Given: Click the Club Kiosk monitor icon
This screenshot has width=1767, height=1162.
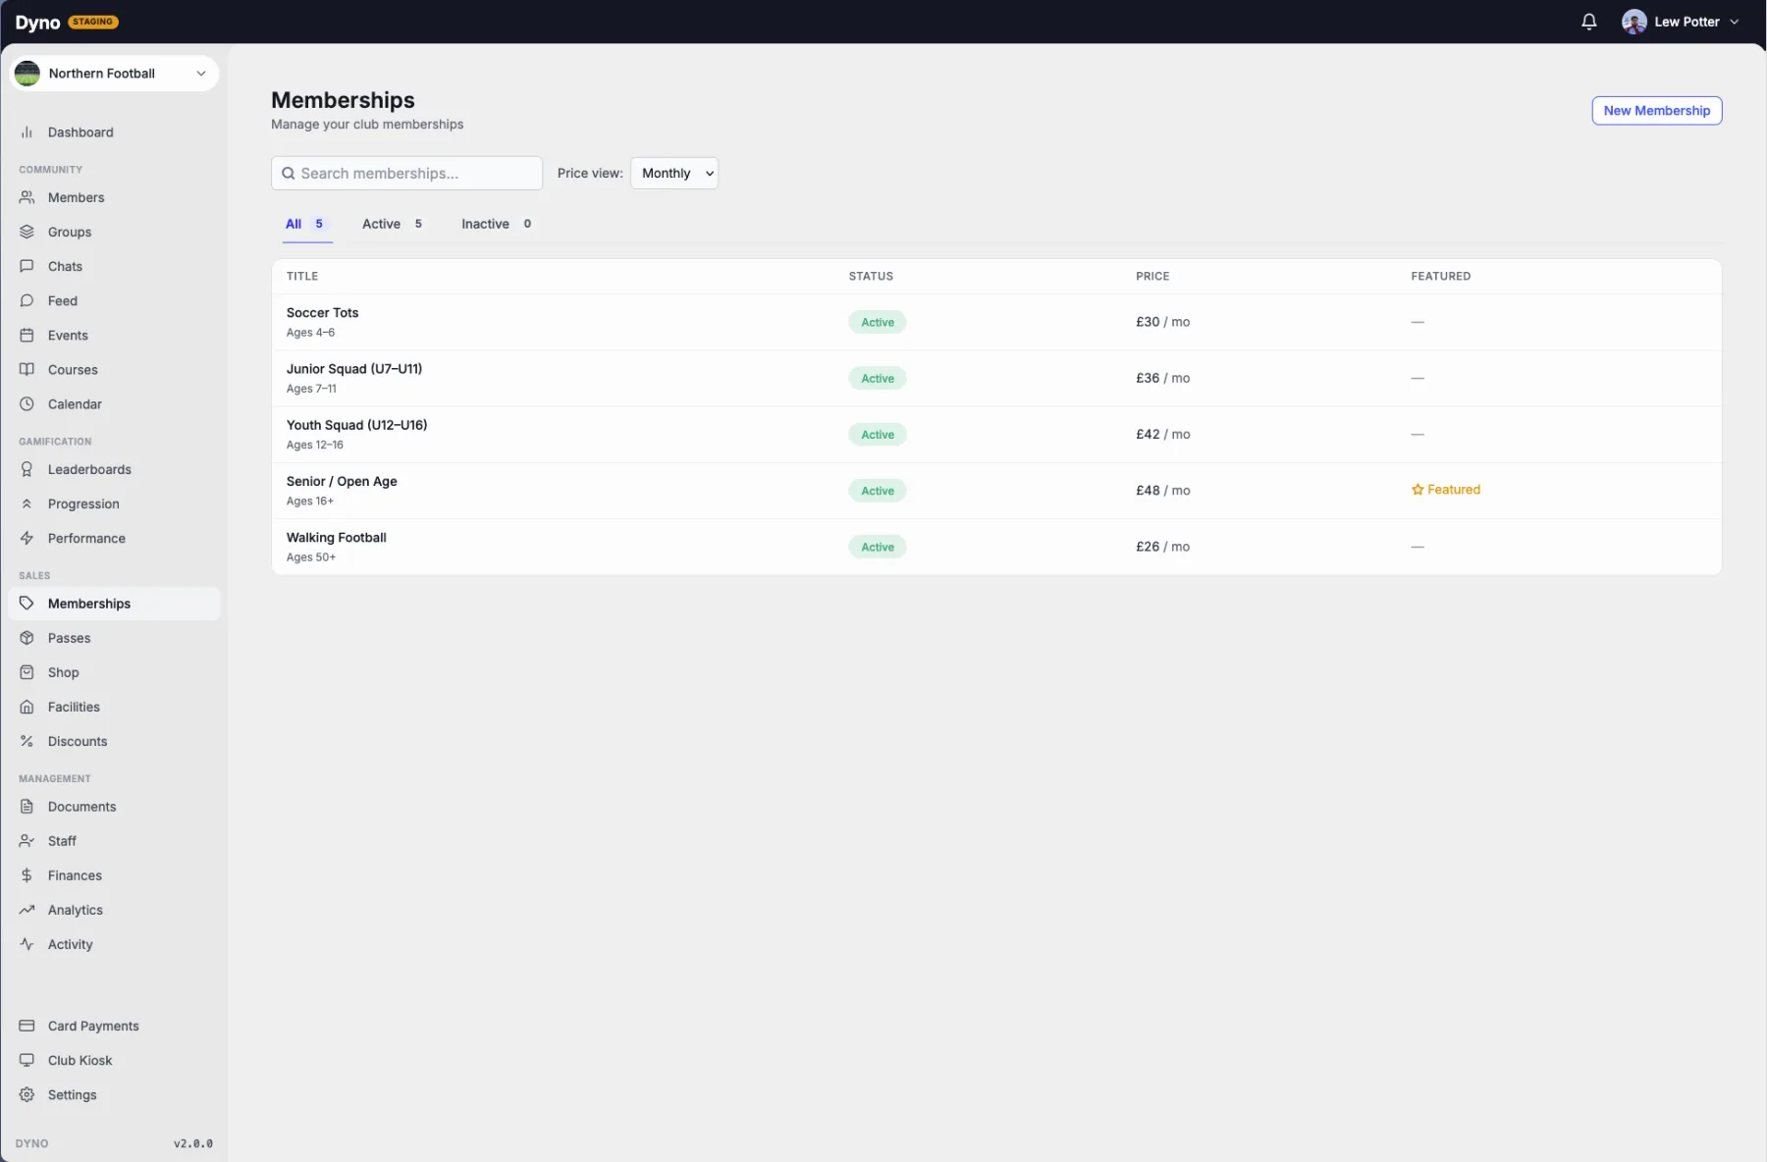Looking at the screenshot, I should pos(27,1060).
